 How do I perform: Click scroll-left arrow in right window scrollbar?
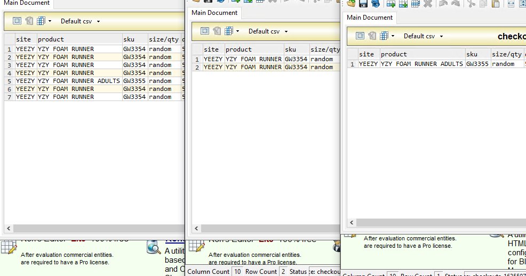tap(352, 222)
